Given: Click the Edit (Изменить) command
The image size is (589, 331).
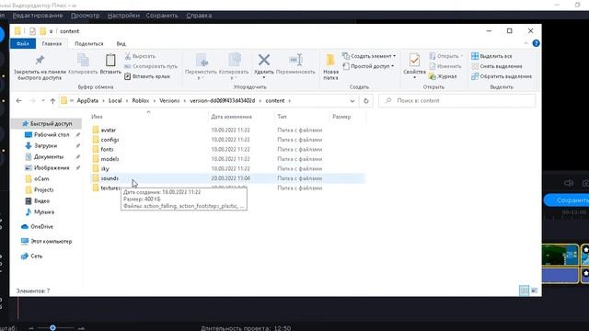Looking at the screenshot, I should [x=445, y=66].
